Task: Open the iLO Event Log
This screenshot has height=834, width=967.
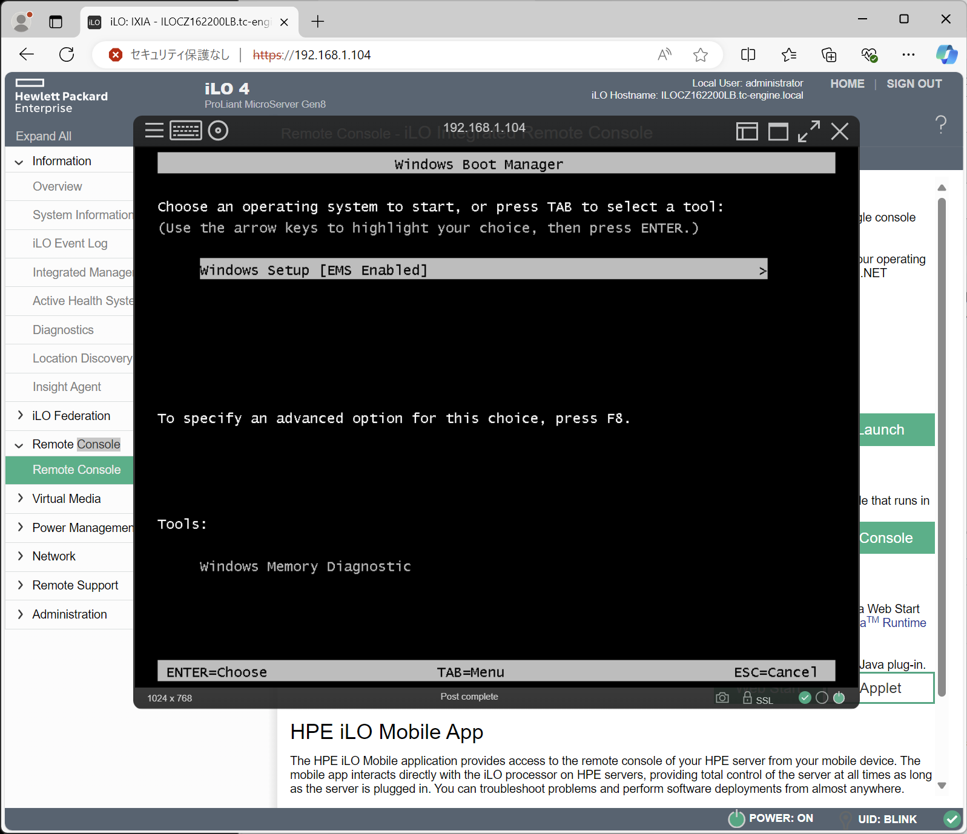Action: pyautogui.click(x=70, y=243)
